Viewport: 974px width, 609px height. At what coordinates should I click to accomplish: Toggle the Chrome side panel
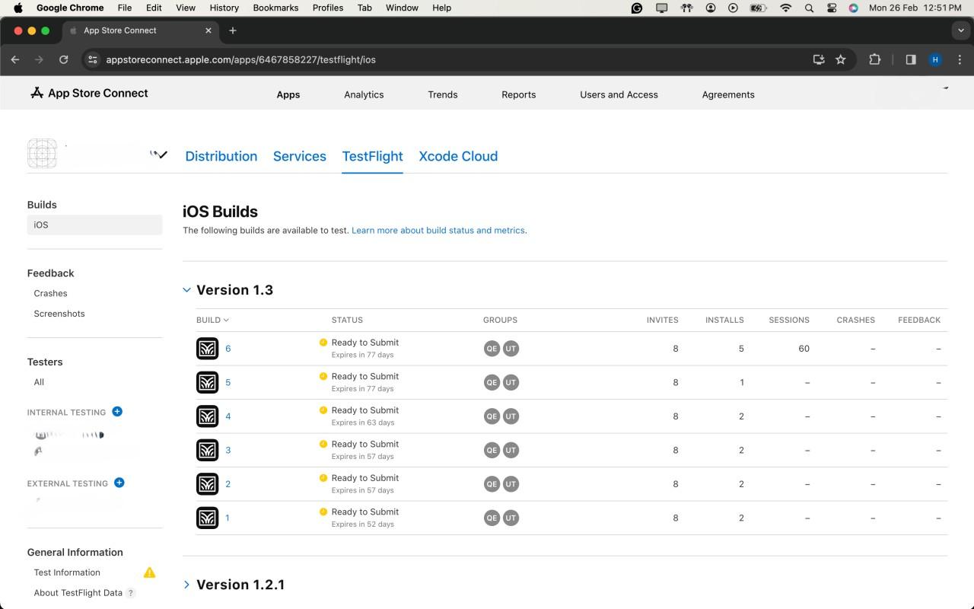[911, 59]
